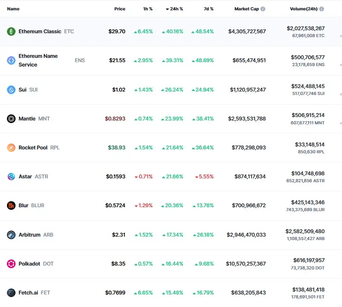Click the ENS ticker symbol
The width and height of the screenshot is (342, 307).
coord(80,60)
